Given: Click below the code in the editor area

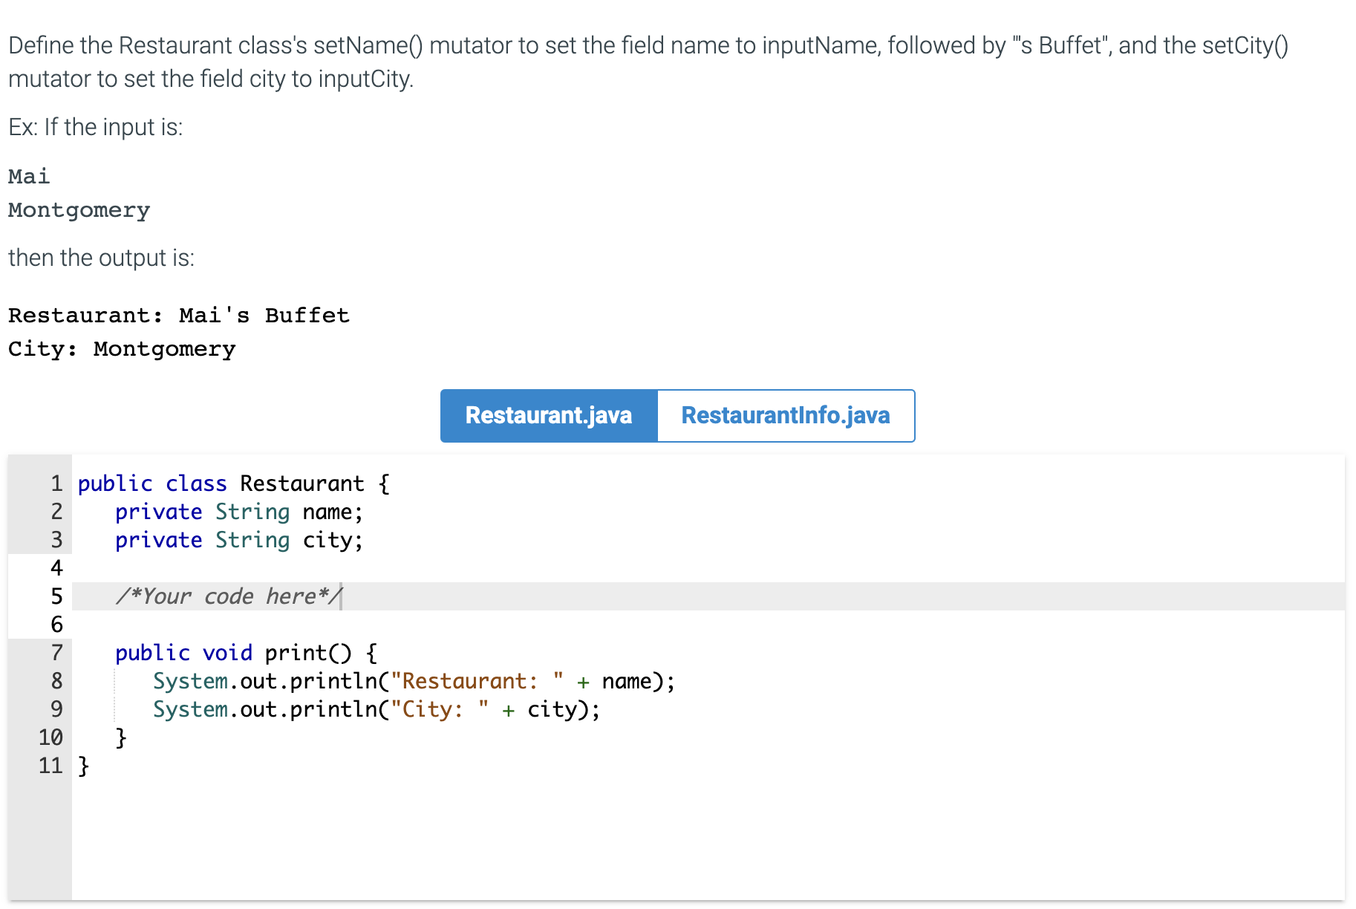Looking at the screenshot, I should click(520, 832).
